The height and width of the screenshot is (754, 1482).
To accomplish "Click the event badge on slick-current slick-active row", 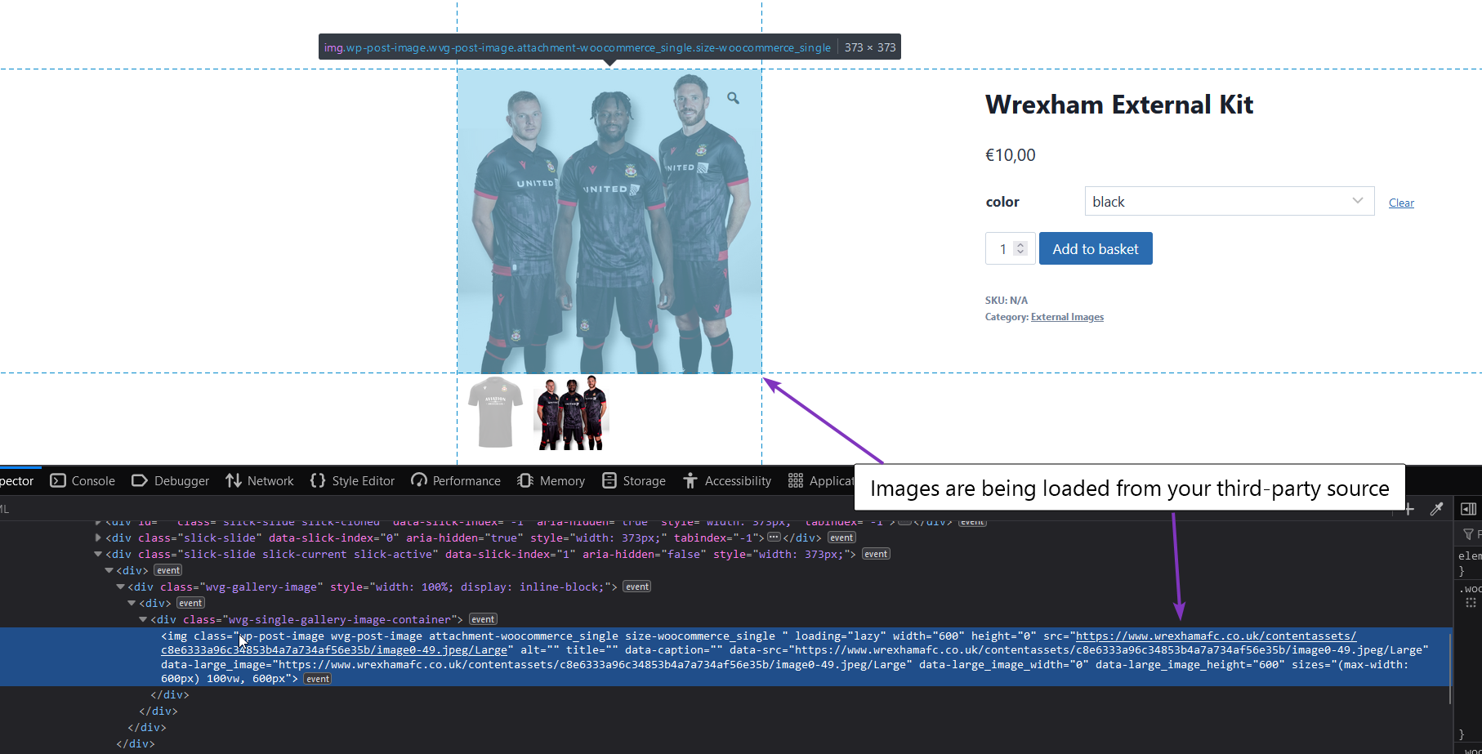I will click(x=876, y=554).
